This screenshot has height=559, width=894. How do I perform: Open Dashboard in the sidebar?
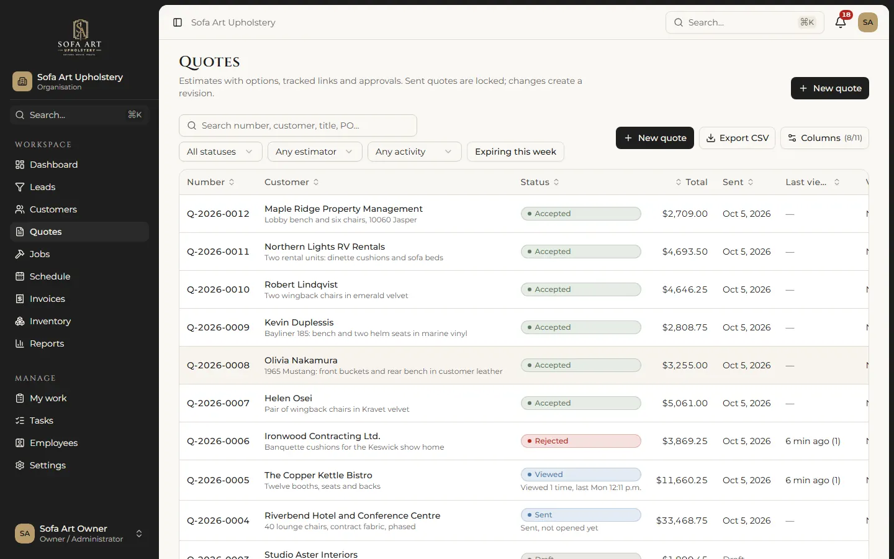tap(79, 165)
